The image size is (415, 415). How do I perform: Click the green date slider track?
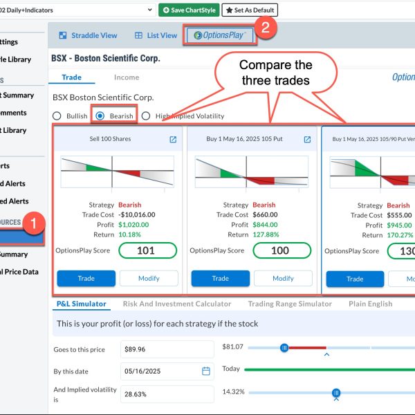coord(329,370)
